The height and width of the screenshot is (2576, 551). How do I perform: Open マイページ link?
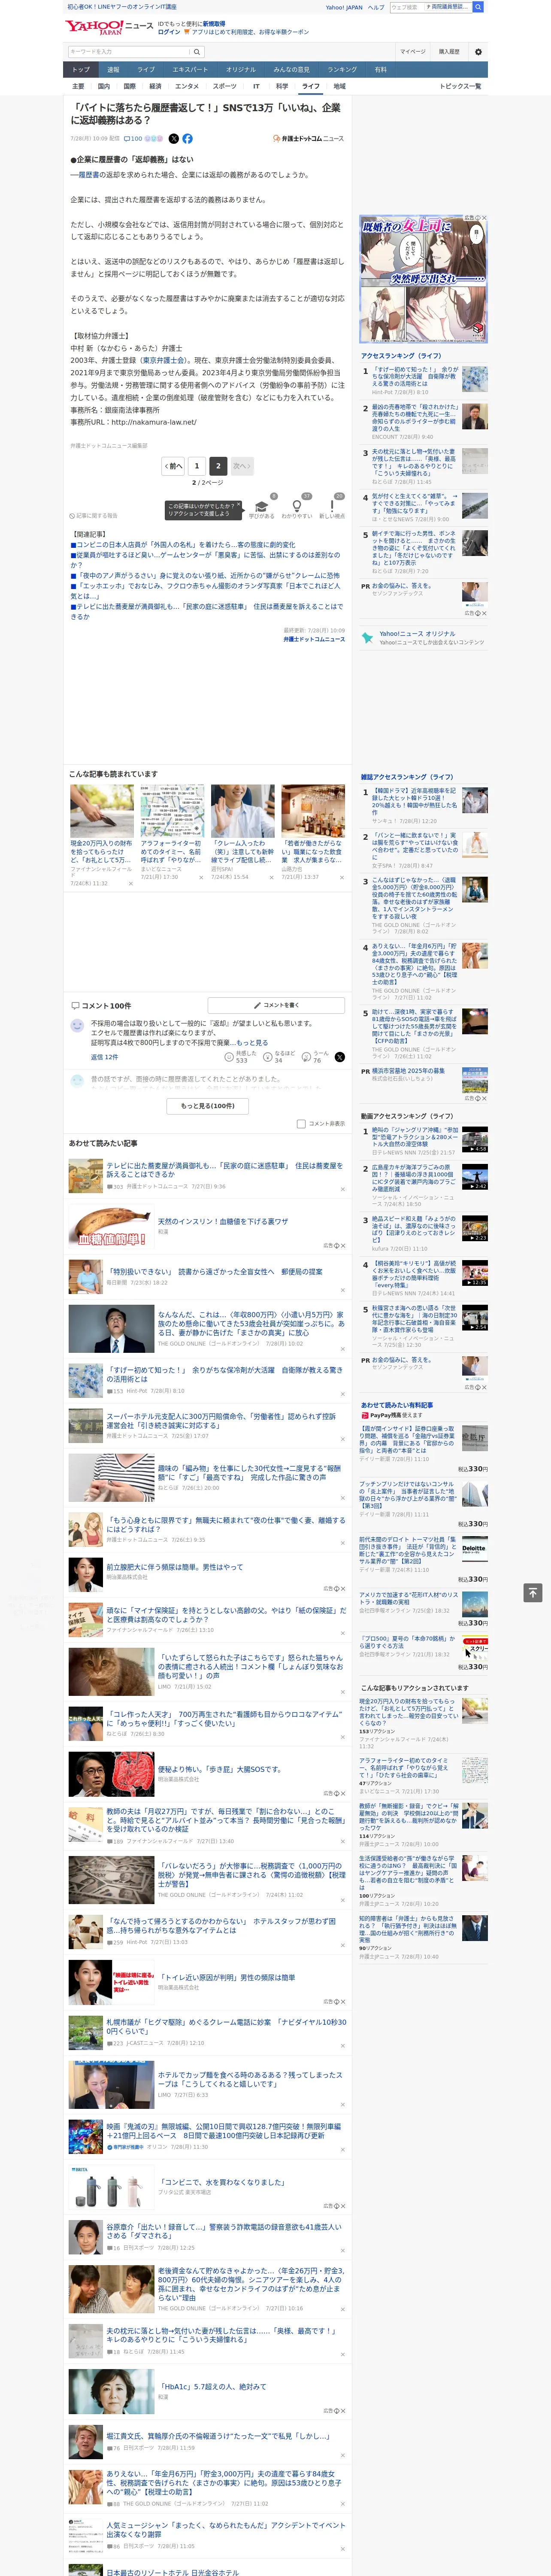point(412,51)
